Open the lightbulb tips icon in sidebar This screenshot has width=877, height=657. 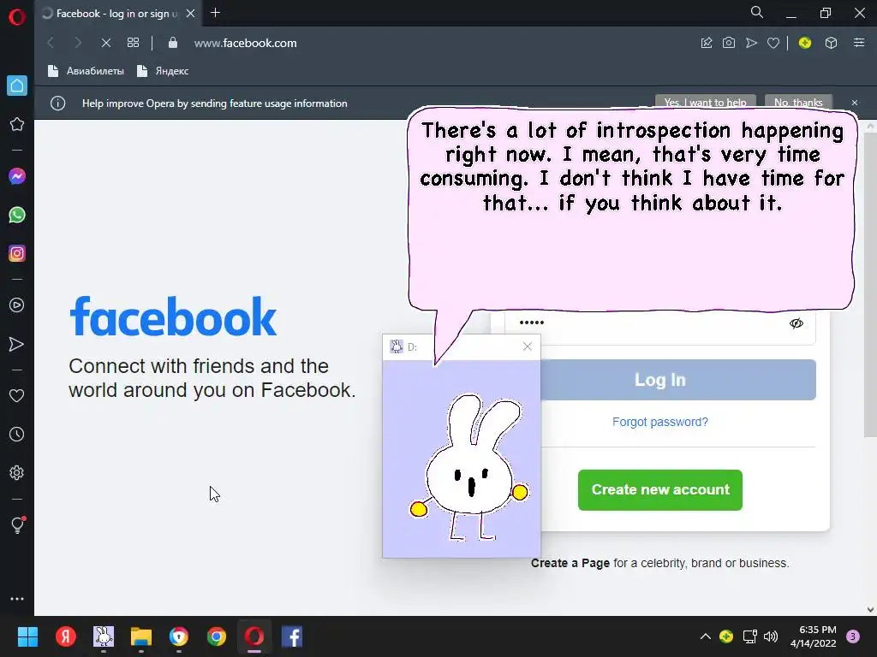17,524
